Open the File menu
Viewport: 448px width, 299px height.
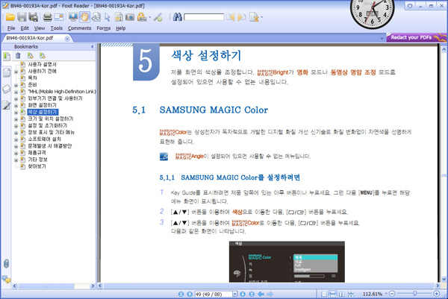point(11,28)
